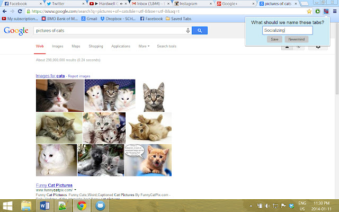Click the blue Google search button

coord(199,31)
